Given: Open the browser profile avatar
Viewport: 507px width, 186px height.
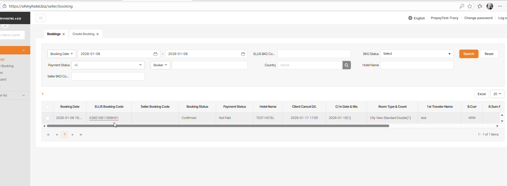Looking at the screenshot, I should coord(490,6).
